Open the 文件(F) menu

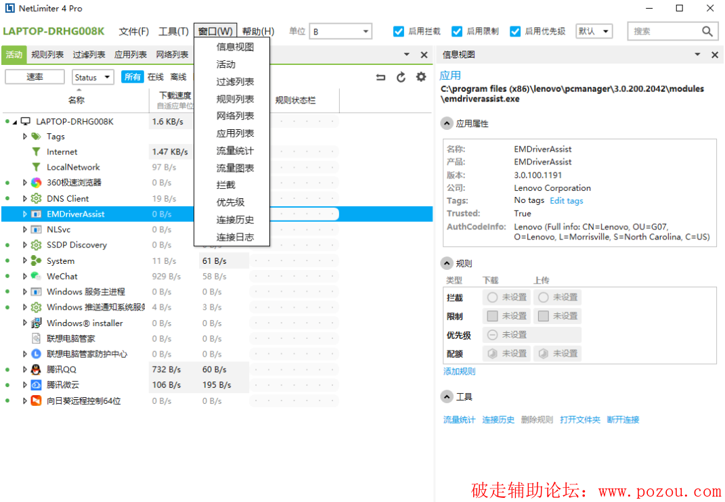[x=133, y=31]
